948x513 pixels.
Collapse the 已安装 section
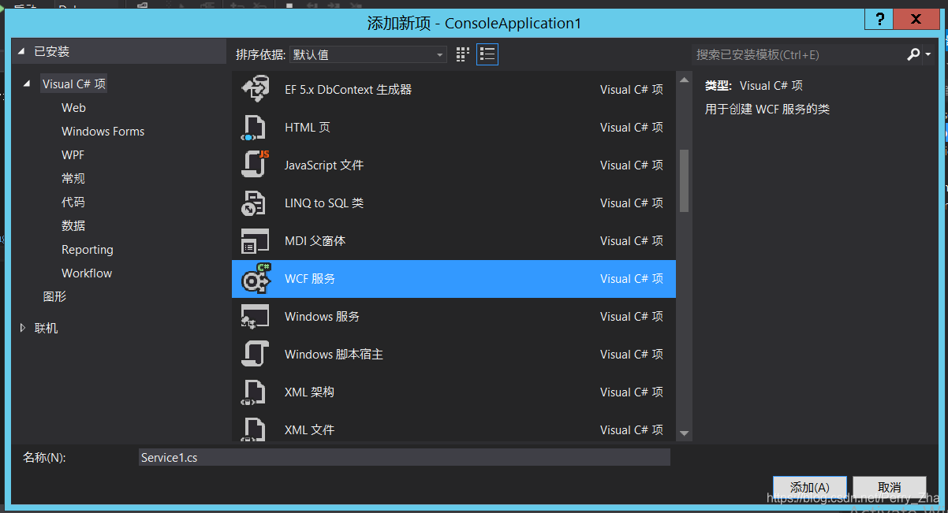[x=21, y=52]
